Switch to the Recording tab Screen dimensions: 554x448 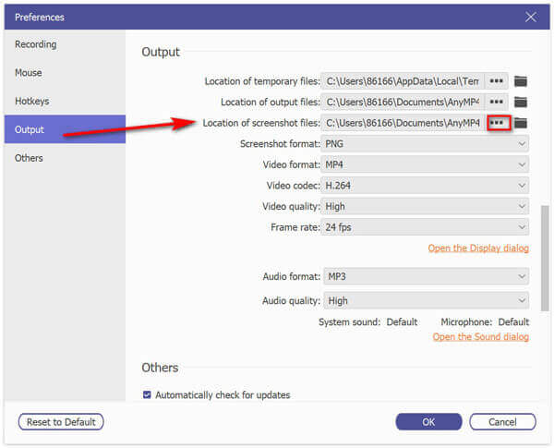click(x=36, y=44)
